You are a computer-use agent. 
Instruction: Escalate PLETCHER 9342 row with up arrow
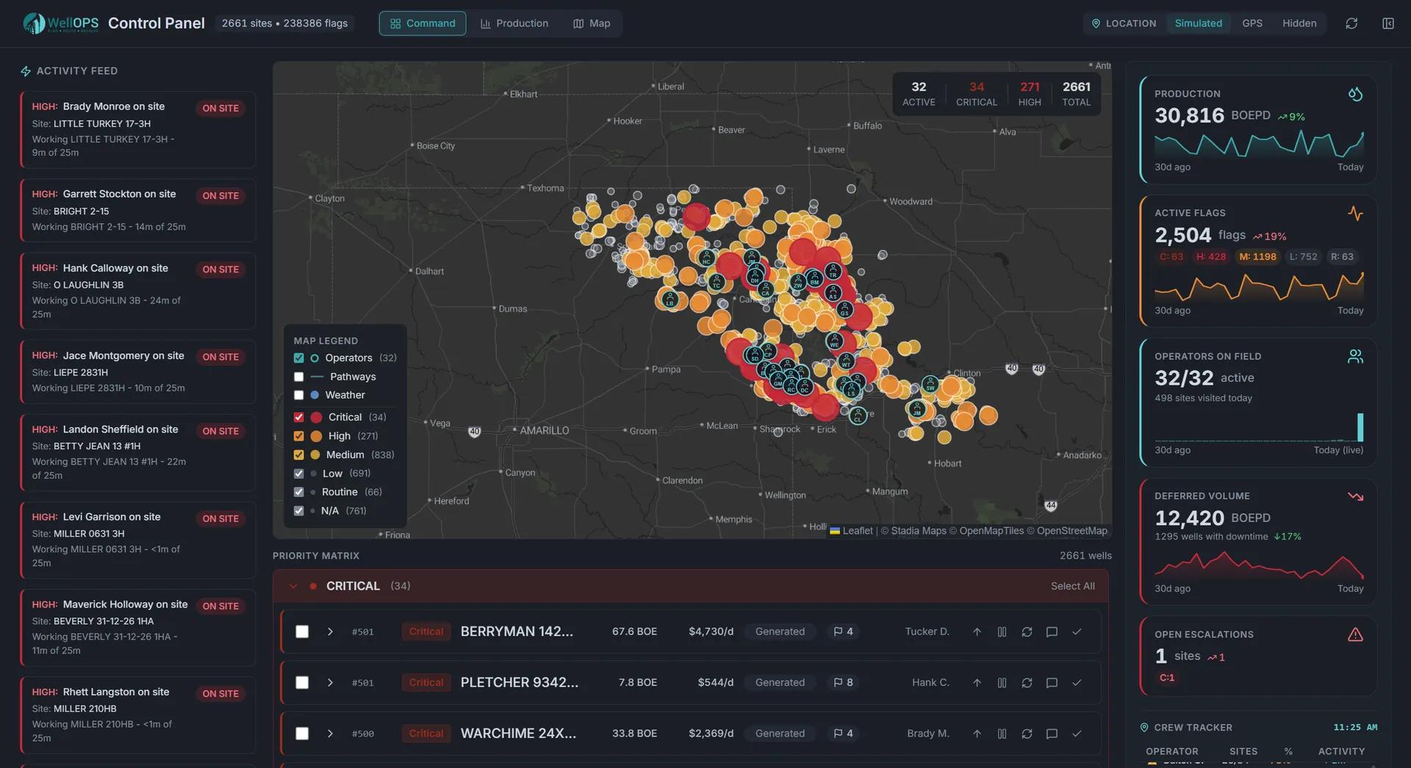tap(977, 683)
